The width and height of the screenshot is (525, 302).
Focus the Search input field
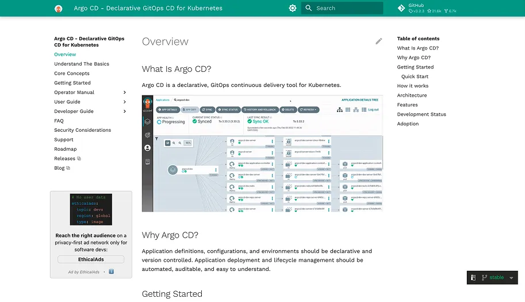(342, 8)
